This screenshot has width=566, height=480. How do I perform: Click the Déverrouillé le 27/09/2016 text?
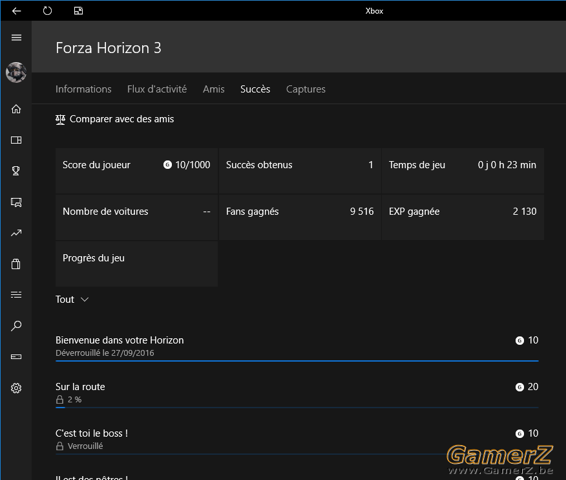pyautogui.click(x=105, y=353)
